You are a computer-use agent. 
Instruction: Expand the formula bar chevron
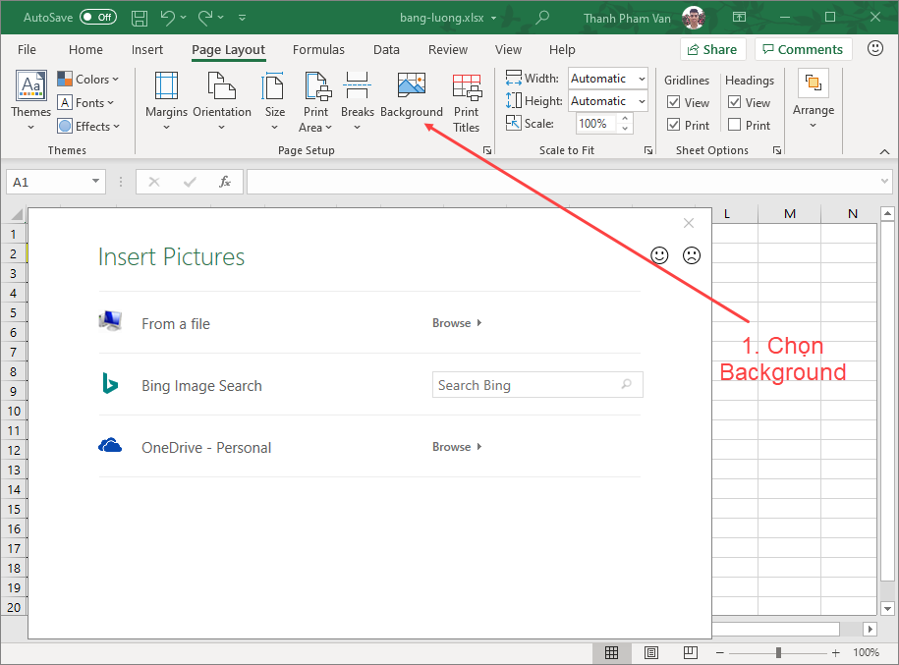coord(884,181)
